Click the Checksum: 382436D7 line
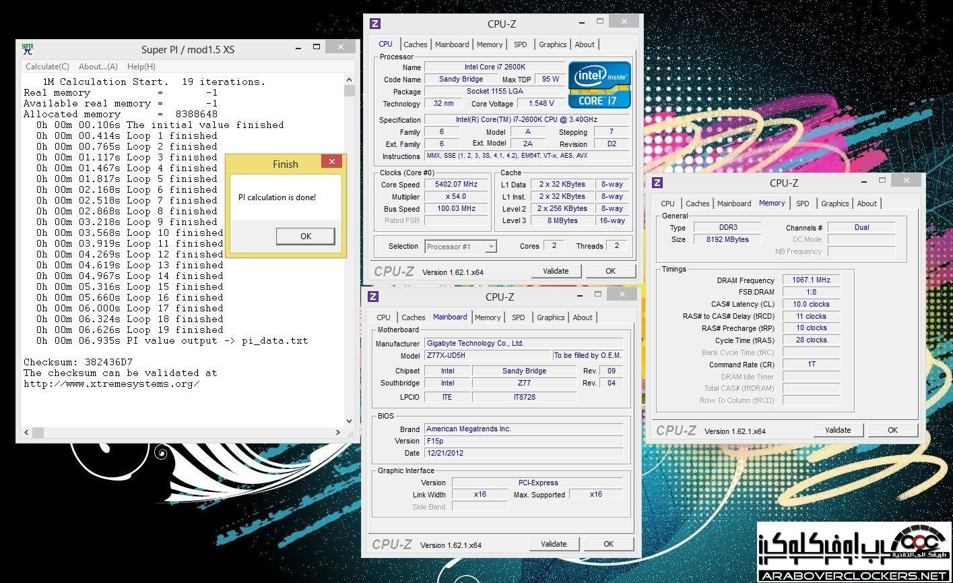The image size is (953, 583). pos(78,362)
